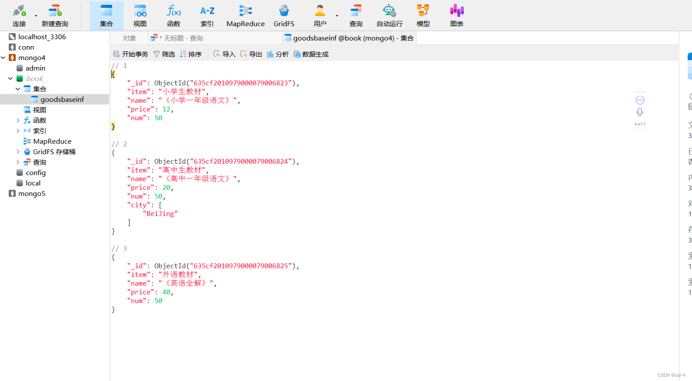The image size is (692, 381).
Task: Collapse the Collections (集合) tree node
Action: (x=18, y=89)
